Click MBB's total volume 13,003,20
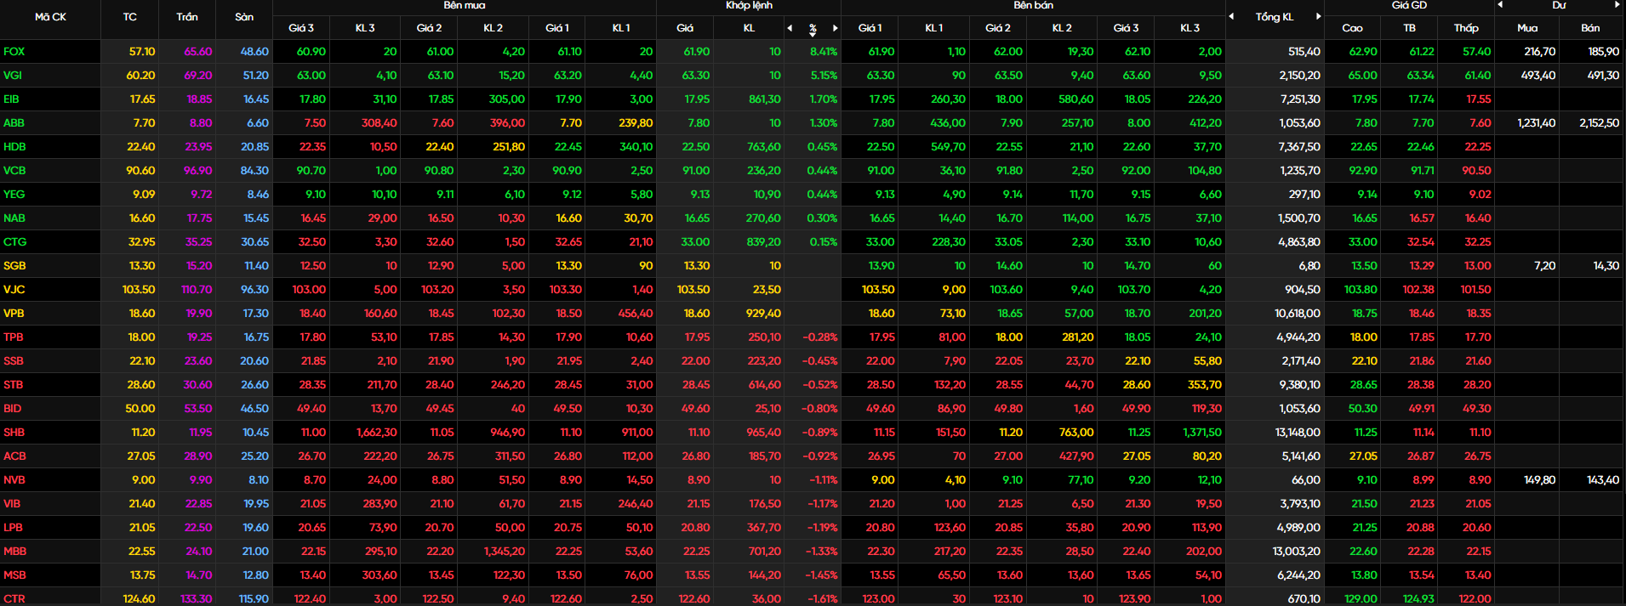The height and width of the screenshot is (606, 1626). 1297,552
